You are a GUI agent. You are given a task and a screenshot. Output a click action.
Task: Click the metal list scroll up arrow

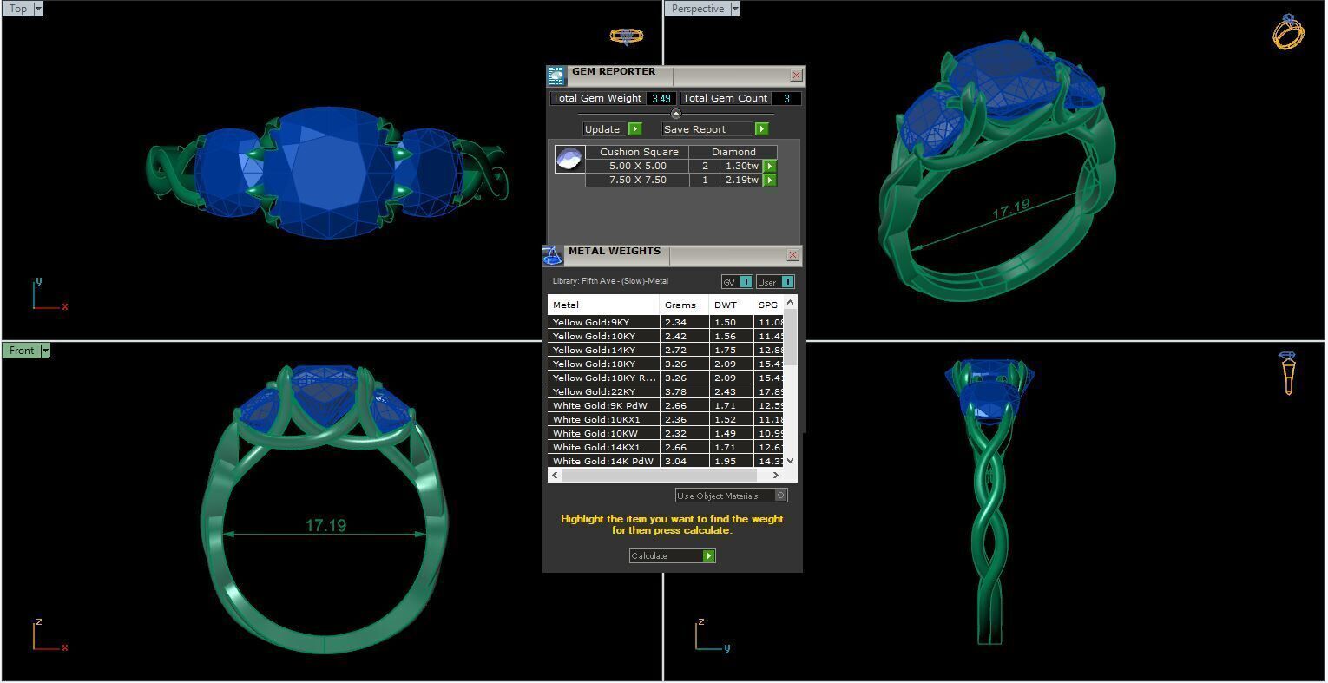pyautogui.click(x=790, y=302)
